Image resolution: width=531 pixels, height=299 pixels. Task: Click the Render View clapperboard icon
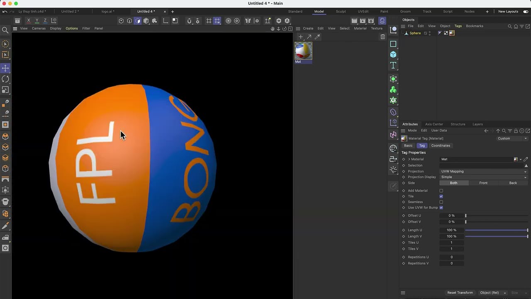click(354, 21)
